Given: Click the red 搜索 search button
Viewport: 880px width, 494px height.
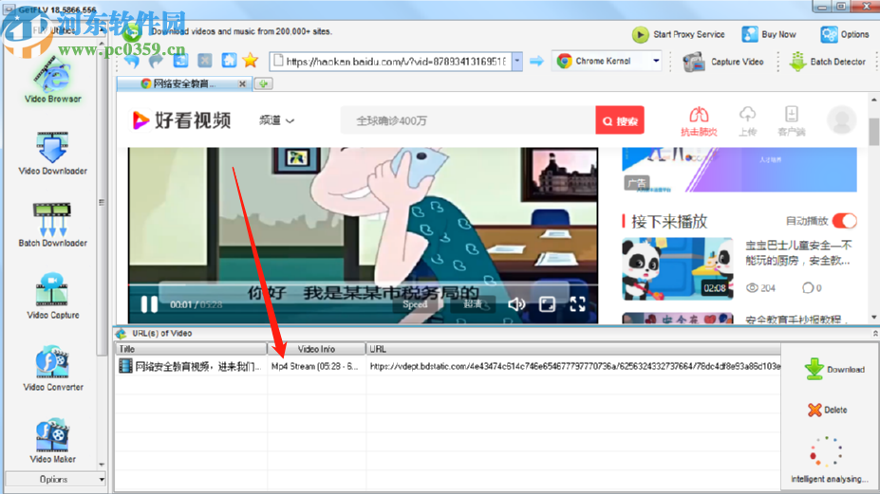Looking at the screenshot, I should click(x=620, y=120).
